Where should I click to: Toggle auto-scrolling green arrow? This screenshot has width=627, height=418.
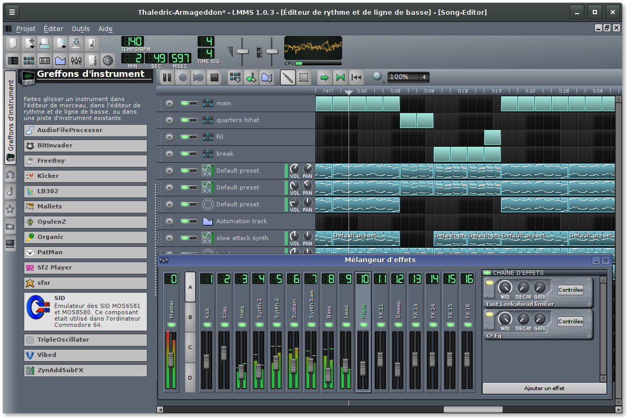[x=324, y=77]
